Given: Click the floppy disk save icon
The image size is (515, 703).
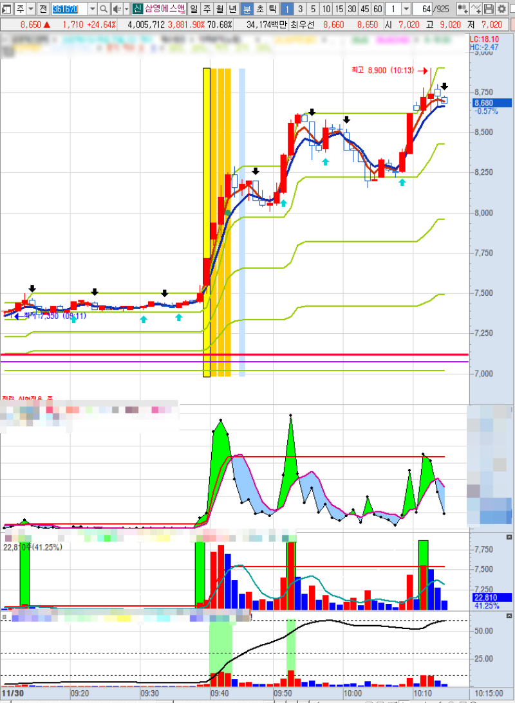Looking at the screenshot, I should coord(489,8).
